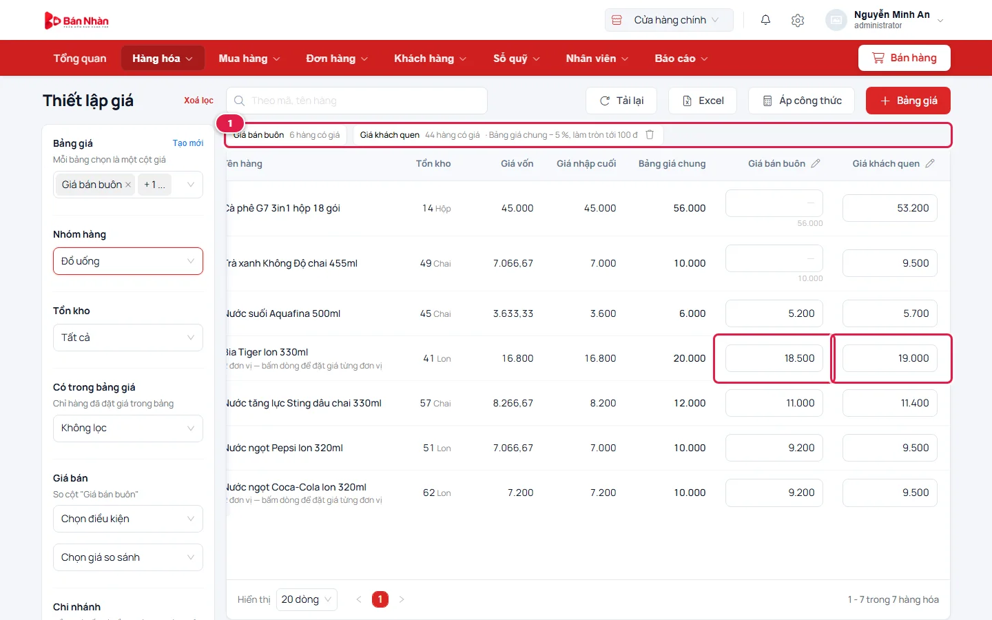Viewport: 992px width, 620px height.
Task: Open the Không lọc dropdown
Action: tap(128, 428)
